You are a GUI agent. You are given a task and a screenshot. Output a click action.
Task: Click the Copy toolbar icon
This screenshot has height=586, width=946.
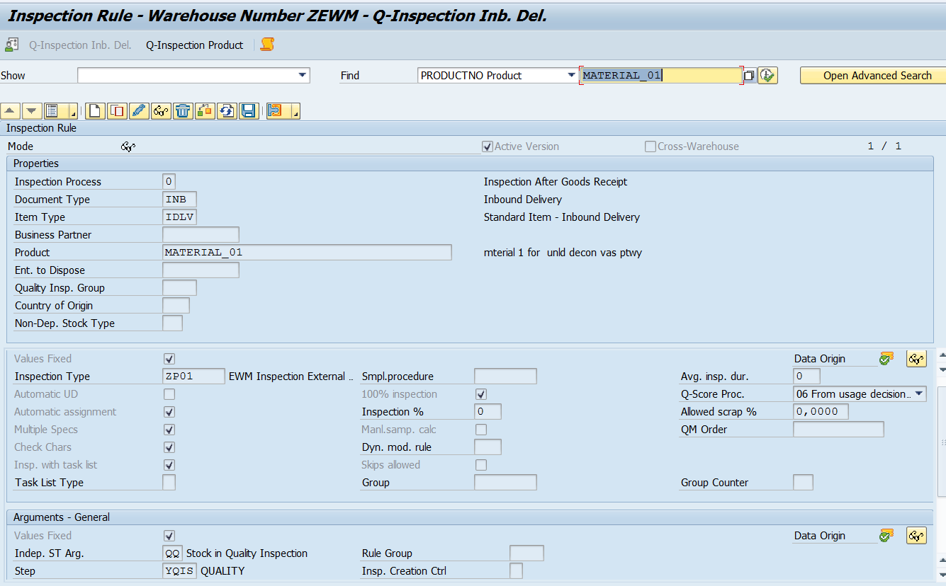pos(117,110)
